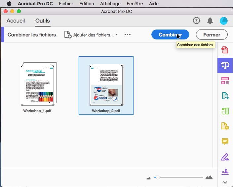
Task: Click the add-file page icon
Action: (68, 34)
